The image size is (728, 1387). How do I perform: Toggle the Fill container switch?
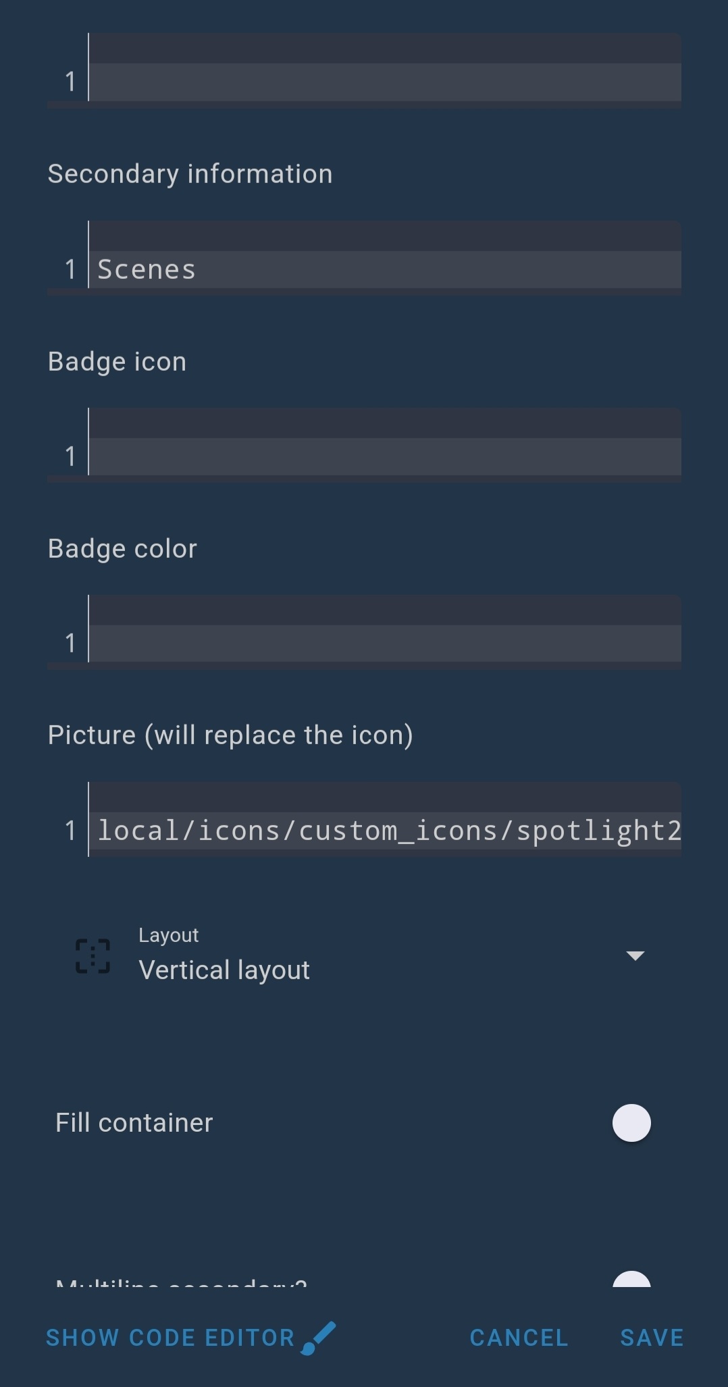[x=630, y=1122]
